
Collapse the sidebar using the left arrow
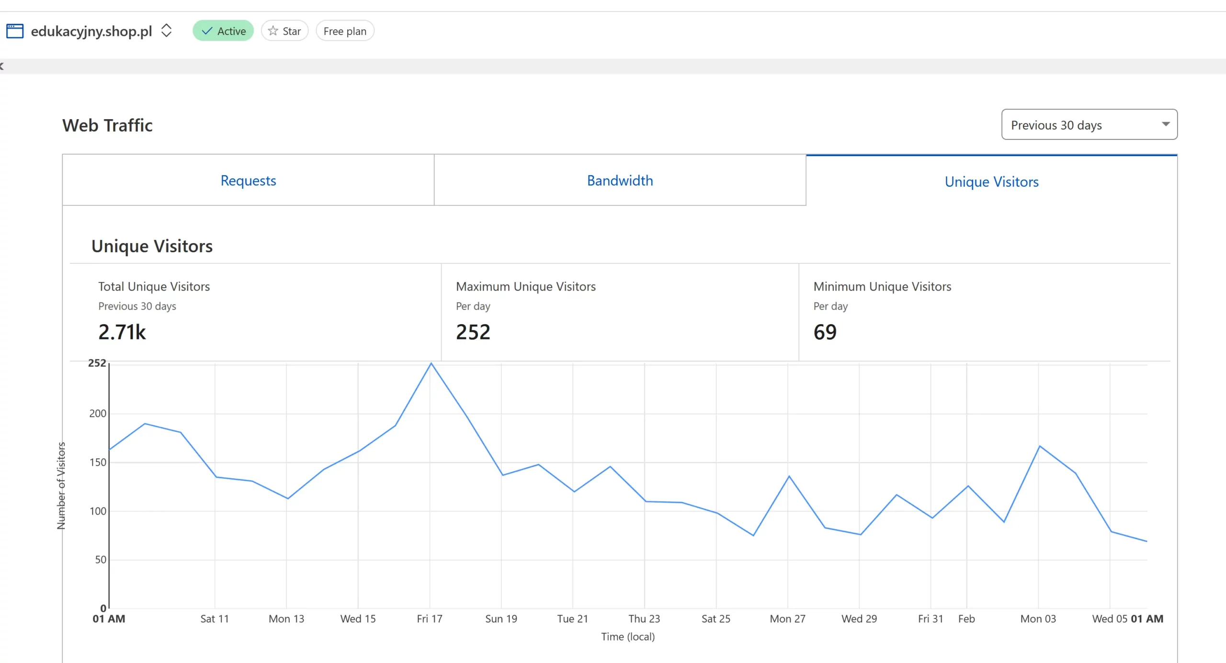(2, 66)
